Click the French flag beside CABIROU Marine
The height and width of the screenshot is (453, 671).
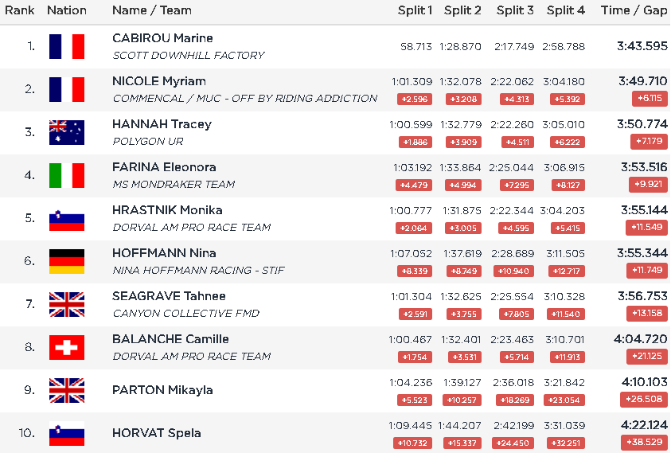[67, 46]
